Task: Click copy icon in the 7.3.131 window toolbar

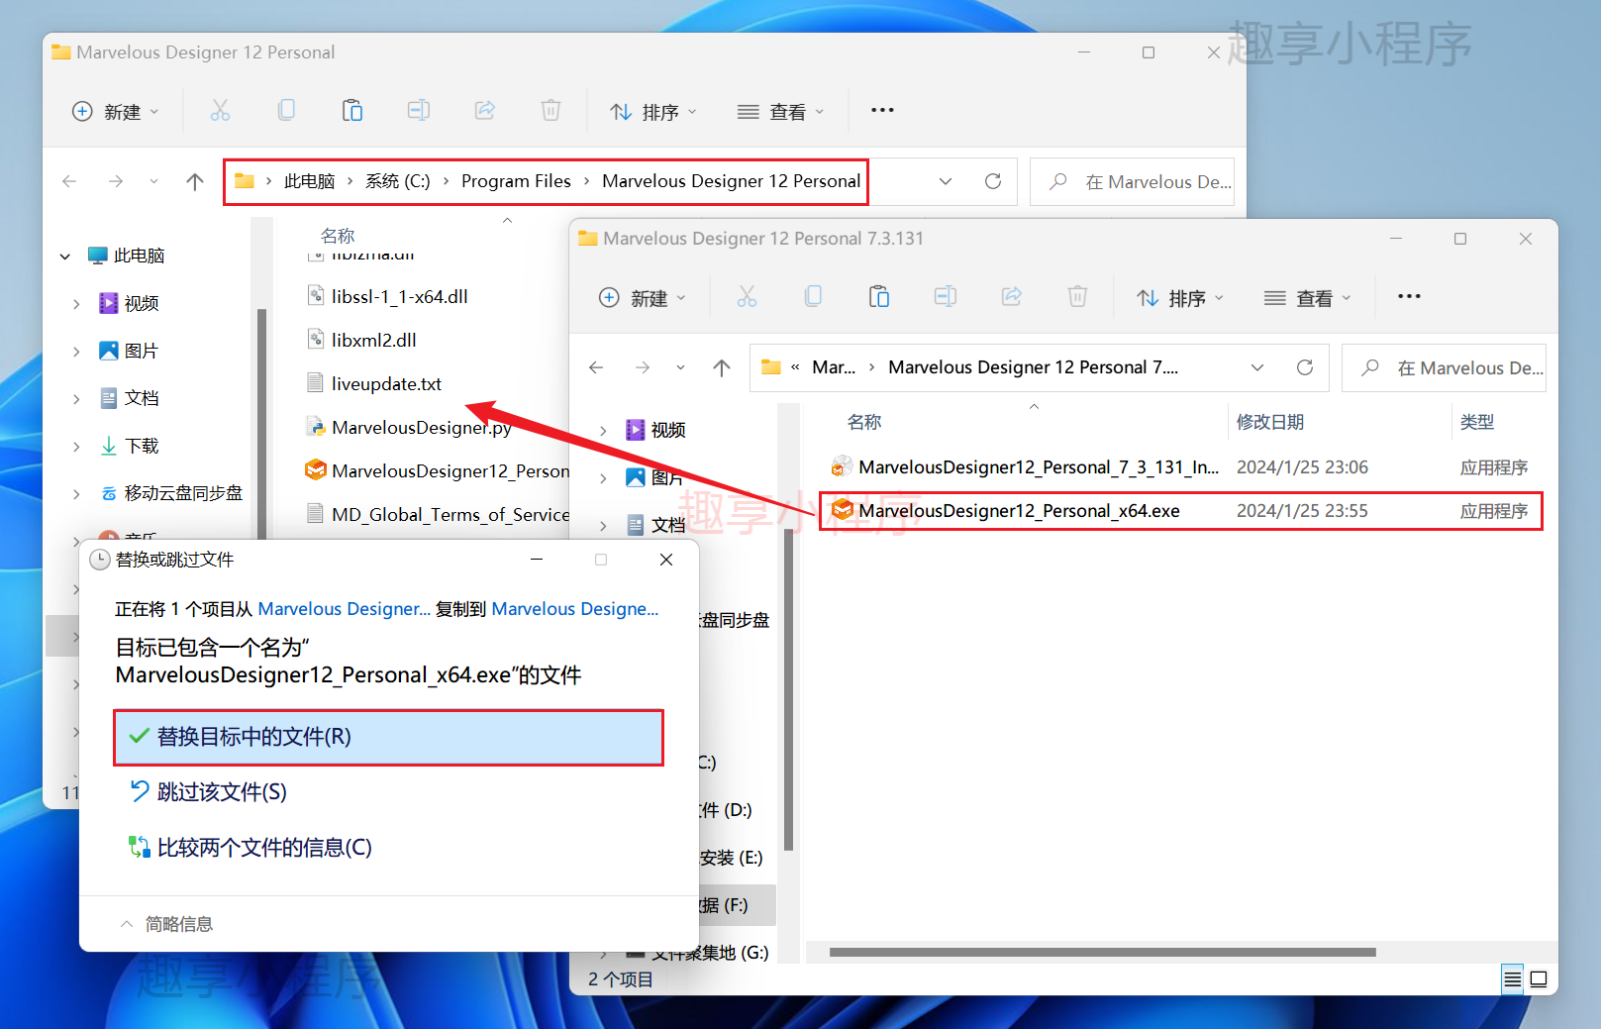Action: coord(813,297)
